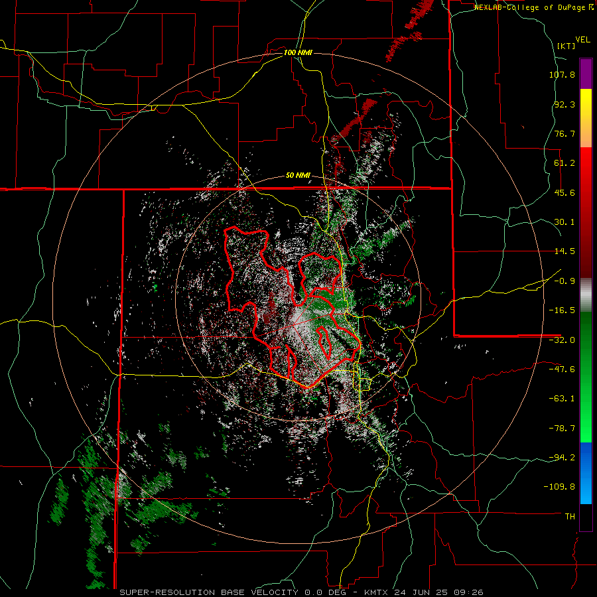This screenshot has height=597, width=597.
Task: Select the -0.9 legend value
Action: coord(564,281)
